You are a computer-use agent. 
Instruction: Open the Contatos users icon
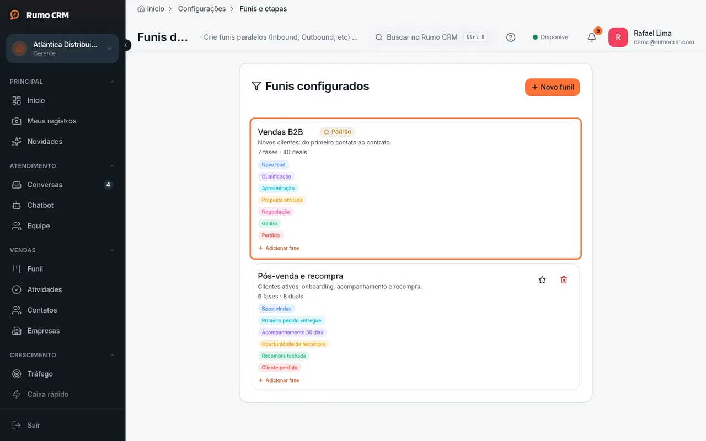pyautogui.click(x=17, y=310)
